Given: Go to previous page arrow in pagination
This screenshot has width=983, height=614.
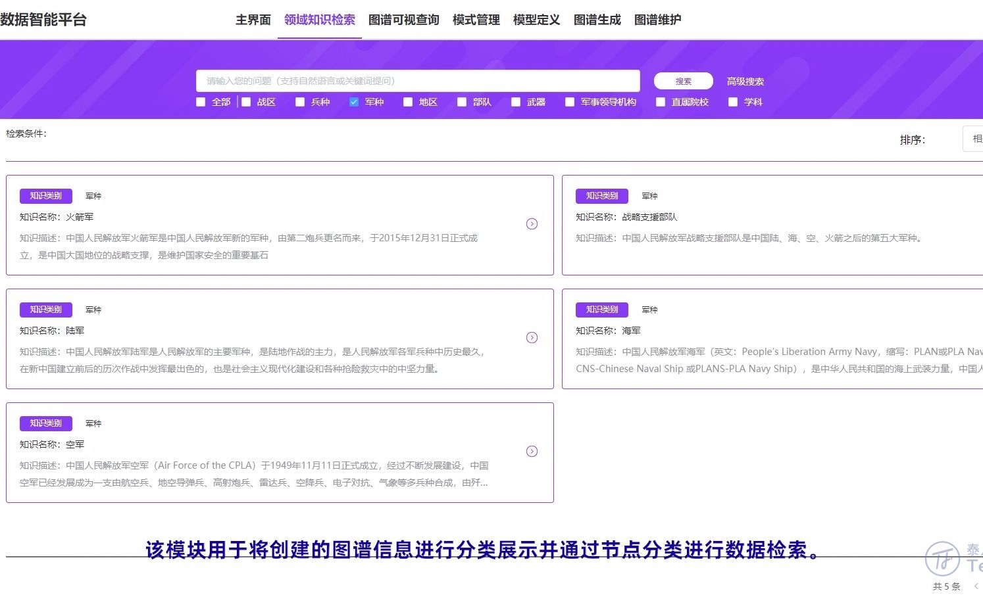Looking at the screenshot, I should click(976, 586).
